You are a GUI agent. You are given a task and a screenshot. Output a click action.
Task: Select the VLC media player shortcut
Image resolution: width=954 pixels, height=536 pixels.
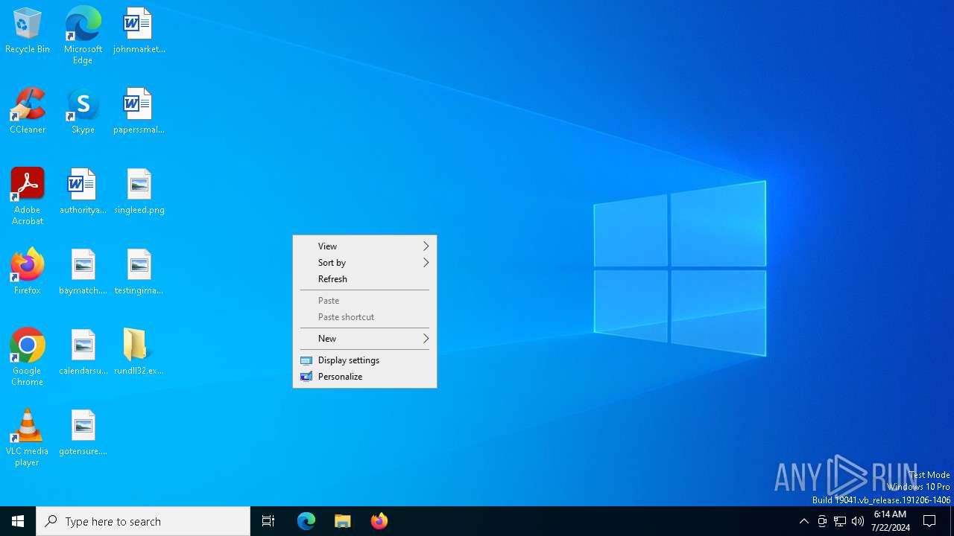click(x=28, y=438)
